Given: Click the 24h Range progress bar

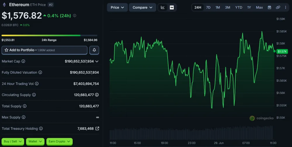Looking at the screenshot, I should (x=49, y=35).
